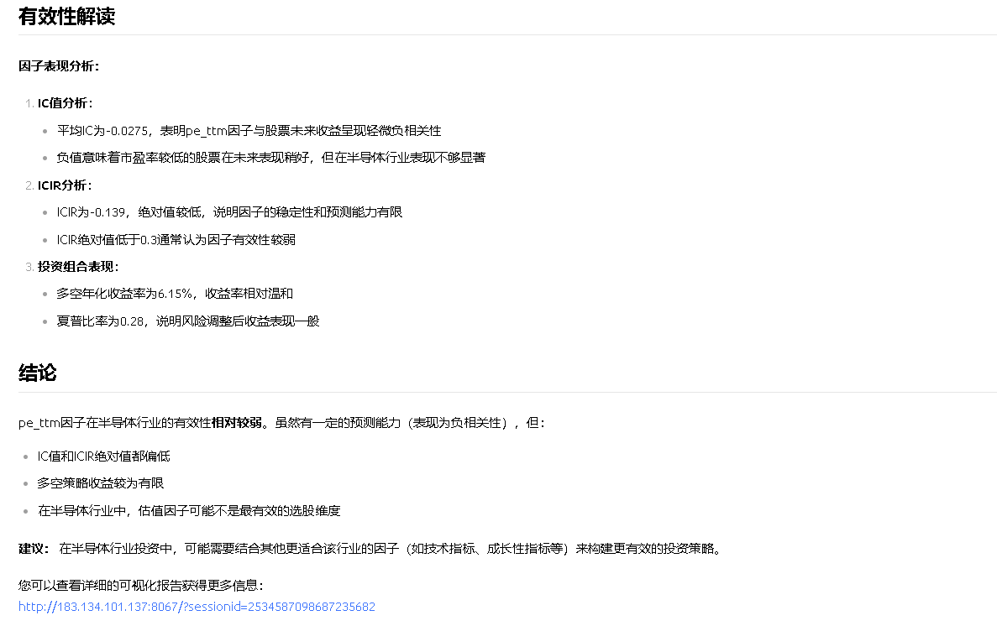
Task: Click the bold 建议 label
Action: [34, 549]
